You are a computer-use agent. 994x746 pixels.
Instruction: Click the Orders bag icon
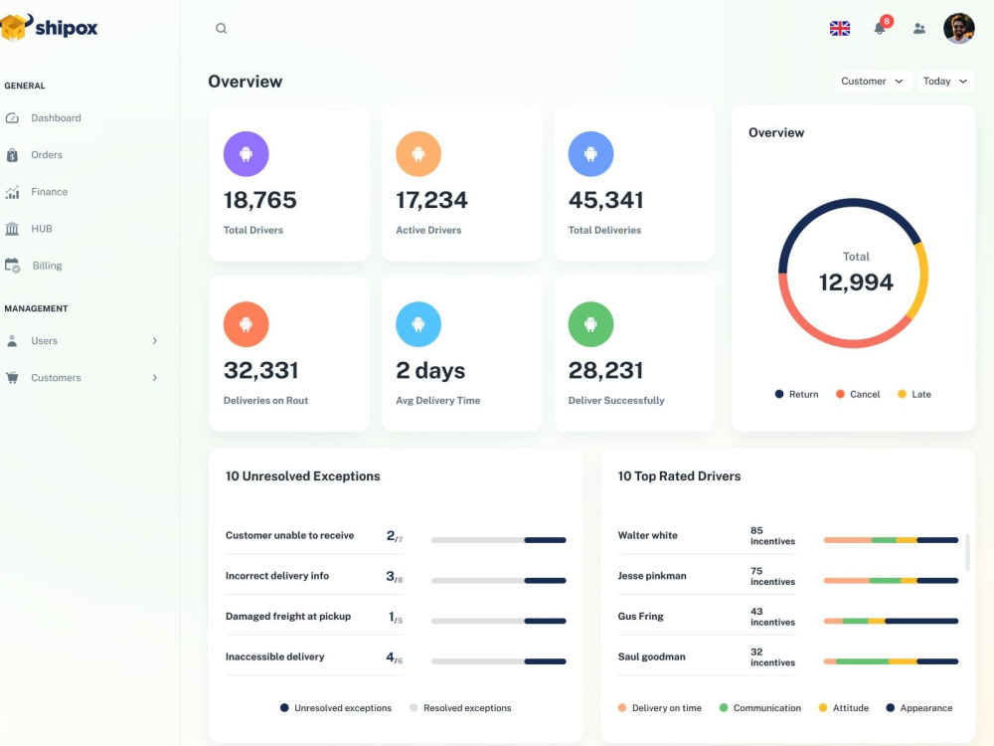click(12, 155)
